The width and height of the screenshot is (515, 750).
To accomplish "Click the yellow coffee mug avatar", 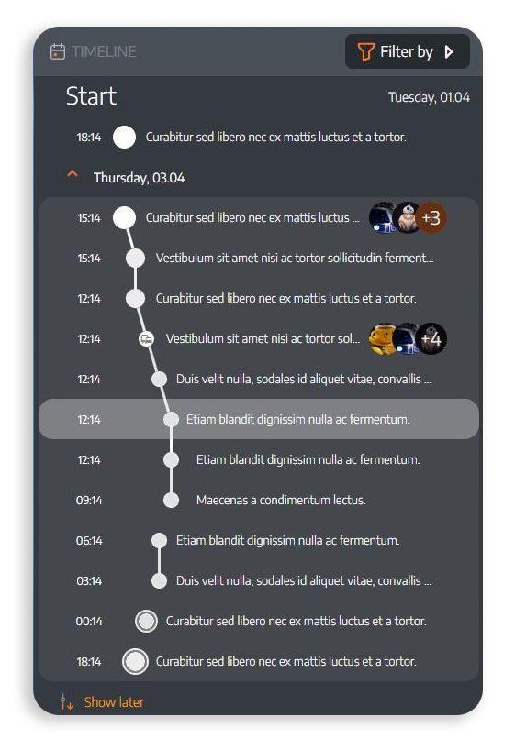I will [x=382, y=338].
